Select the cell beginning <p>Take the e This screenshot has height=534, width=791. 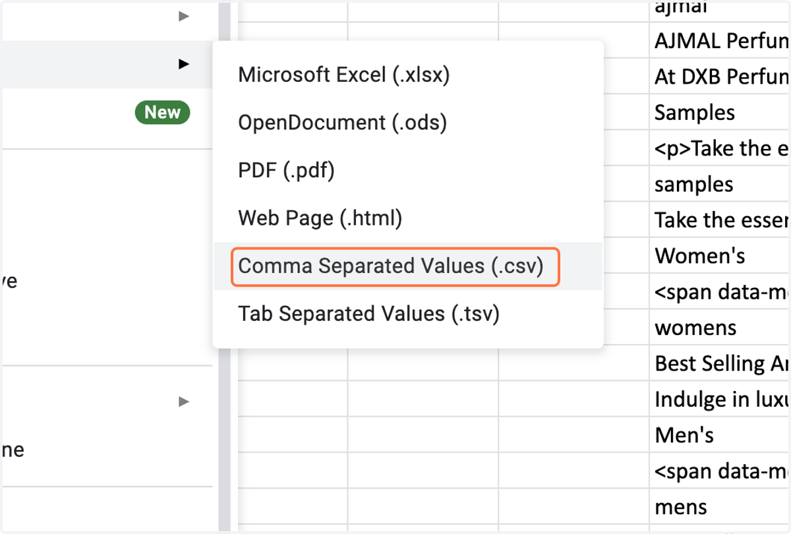coord(720,148)
